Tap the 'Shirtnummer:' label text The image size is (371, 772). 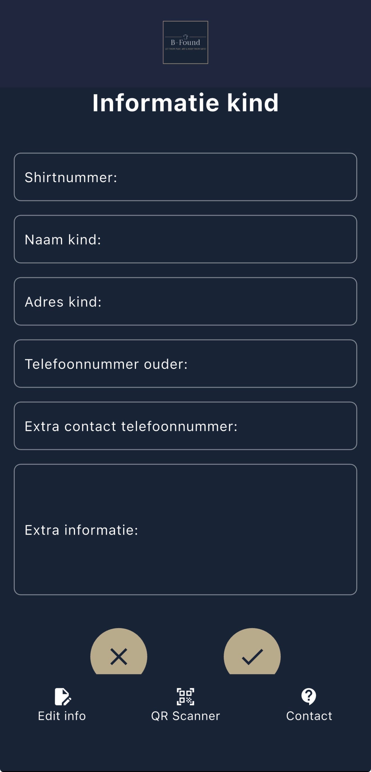[x=71, y=177]
